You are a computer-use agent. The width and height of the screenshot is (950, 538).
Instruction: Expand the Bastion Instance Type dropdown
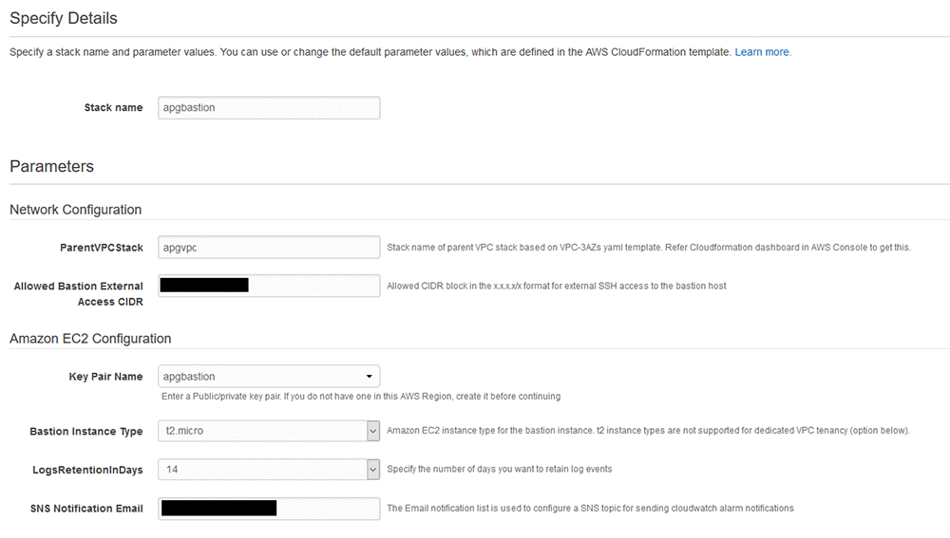269,431
